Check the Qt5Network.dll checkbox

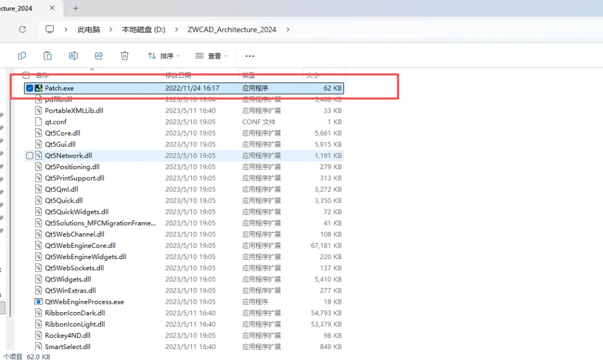(30, 156)
